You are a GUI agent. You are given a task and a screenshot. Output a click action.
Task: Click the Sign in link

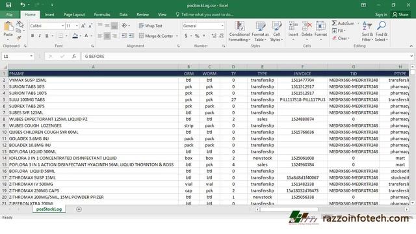(x=381, y=14)
